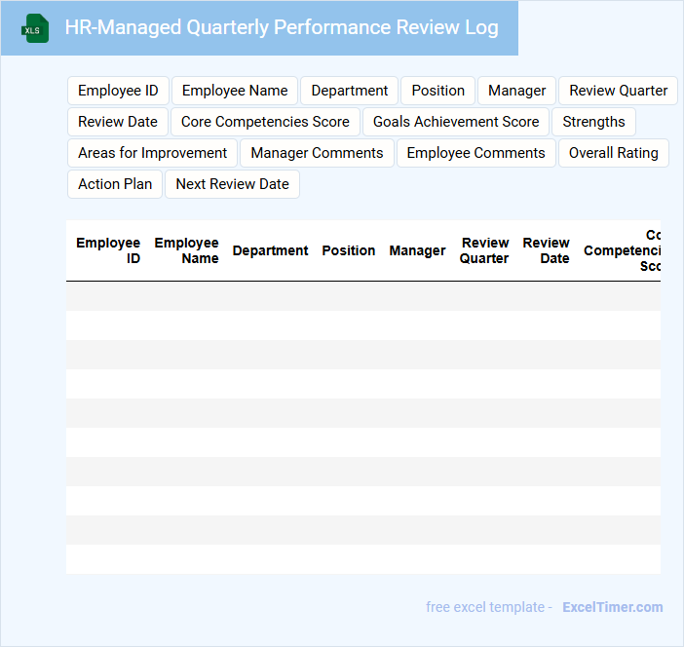Click the Overall Rating tag

(x=613, y=153)
